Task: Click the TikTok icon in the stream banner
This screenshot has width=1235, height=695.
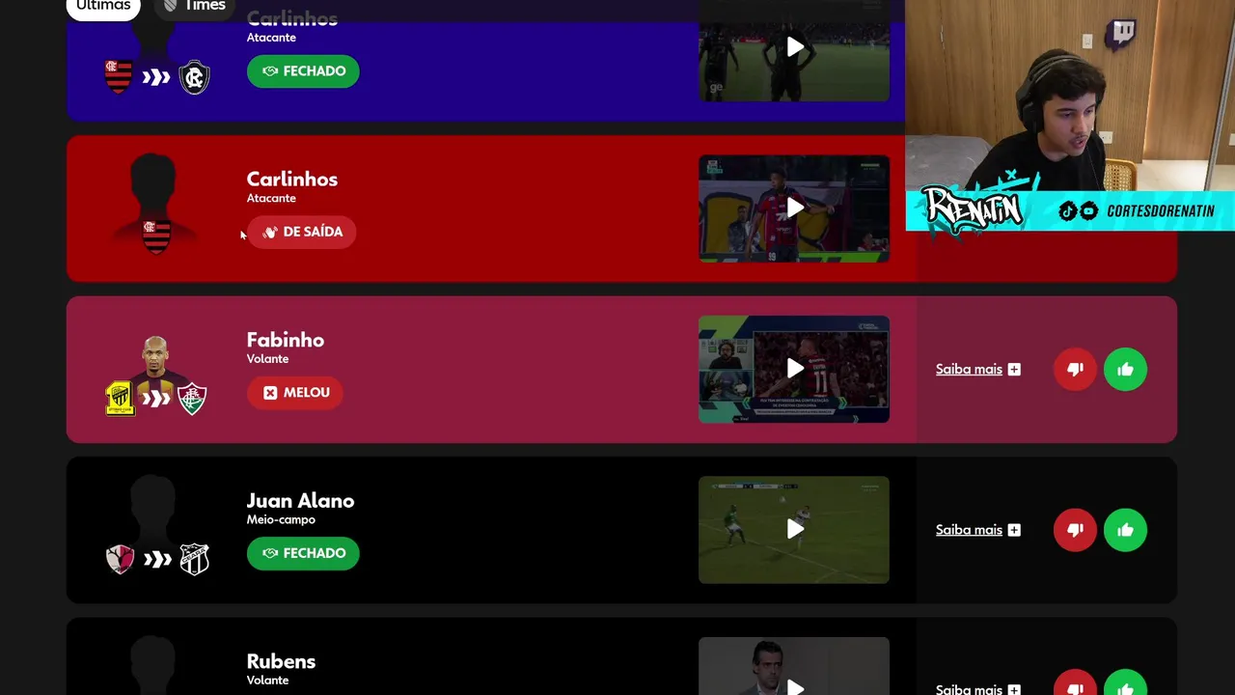Action: (1067, 211)
